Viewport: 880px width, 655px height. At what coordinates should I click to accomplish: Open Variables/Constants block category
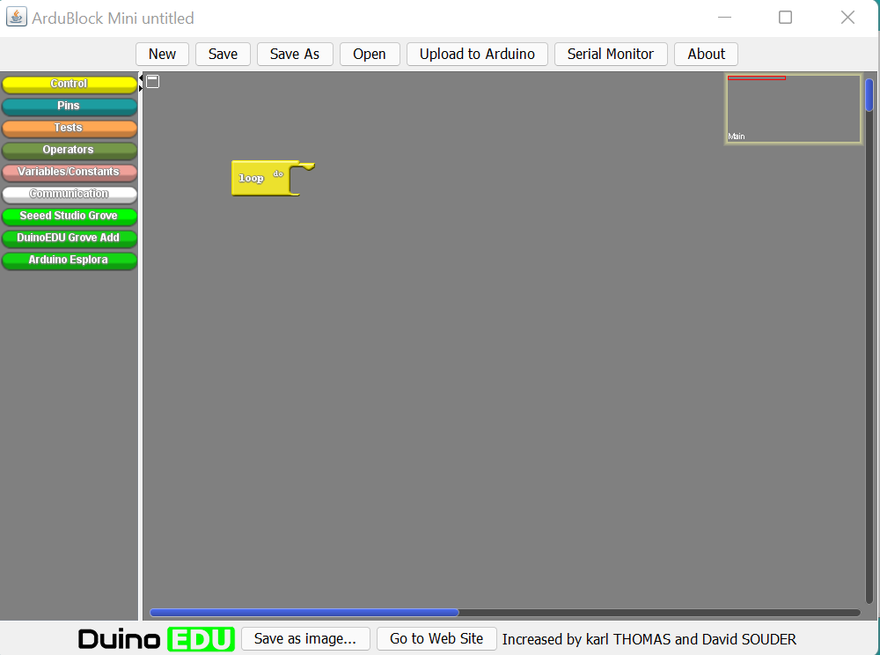[x=69, y=173]
